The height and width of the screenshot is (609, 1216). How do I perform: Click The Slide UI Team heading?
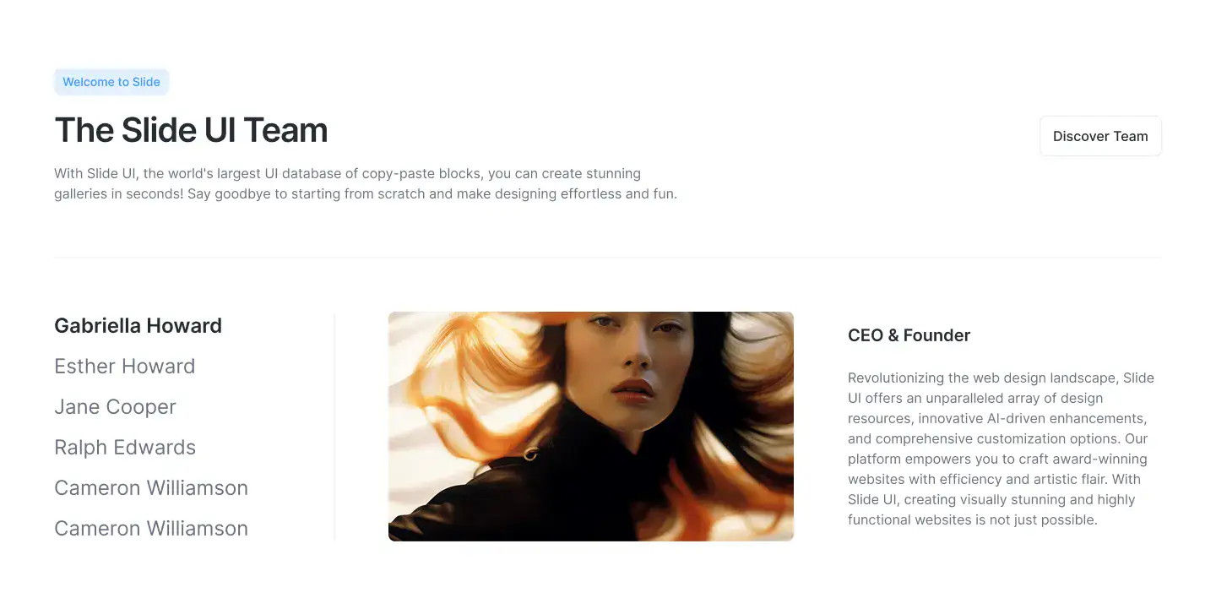pos(191,130)
